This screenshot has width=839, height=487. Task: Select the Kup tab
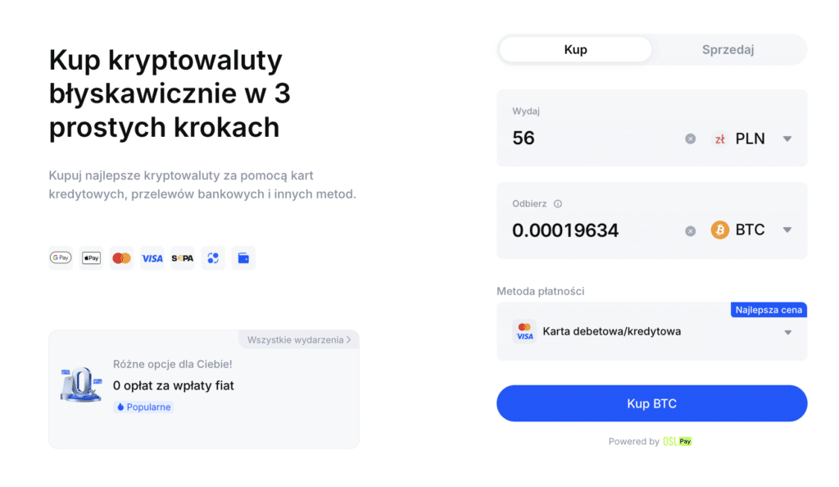[x=575, y=49]
